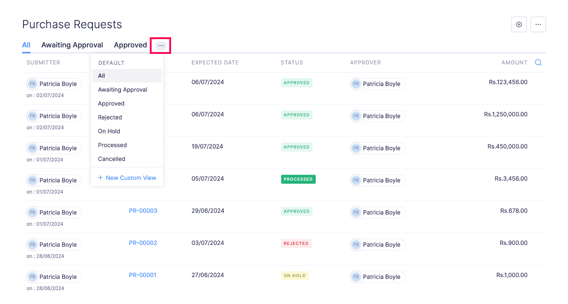Open purchase request PR-00003

click(x=143, y=211)
